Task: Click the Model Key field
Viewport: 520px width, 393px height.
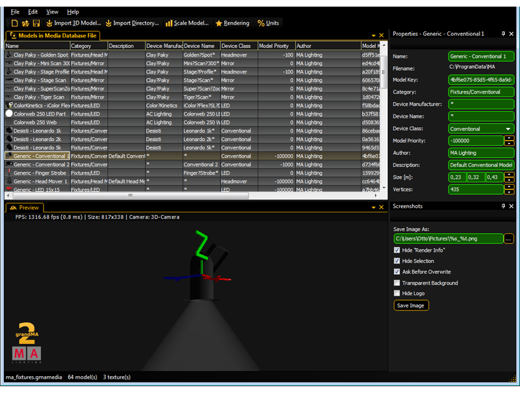Action: pos(481,80)
